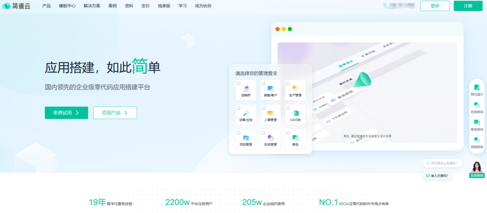Go to the 案例 page

[x=112, y=6]
